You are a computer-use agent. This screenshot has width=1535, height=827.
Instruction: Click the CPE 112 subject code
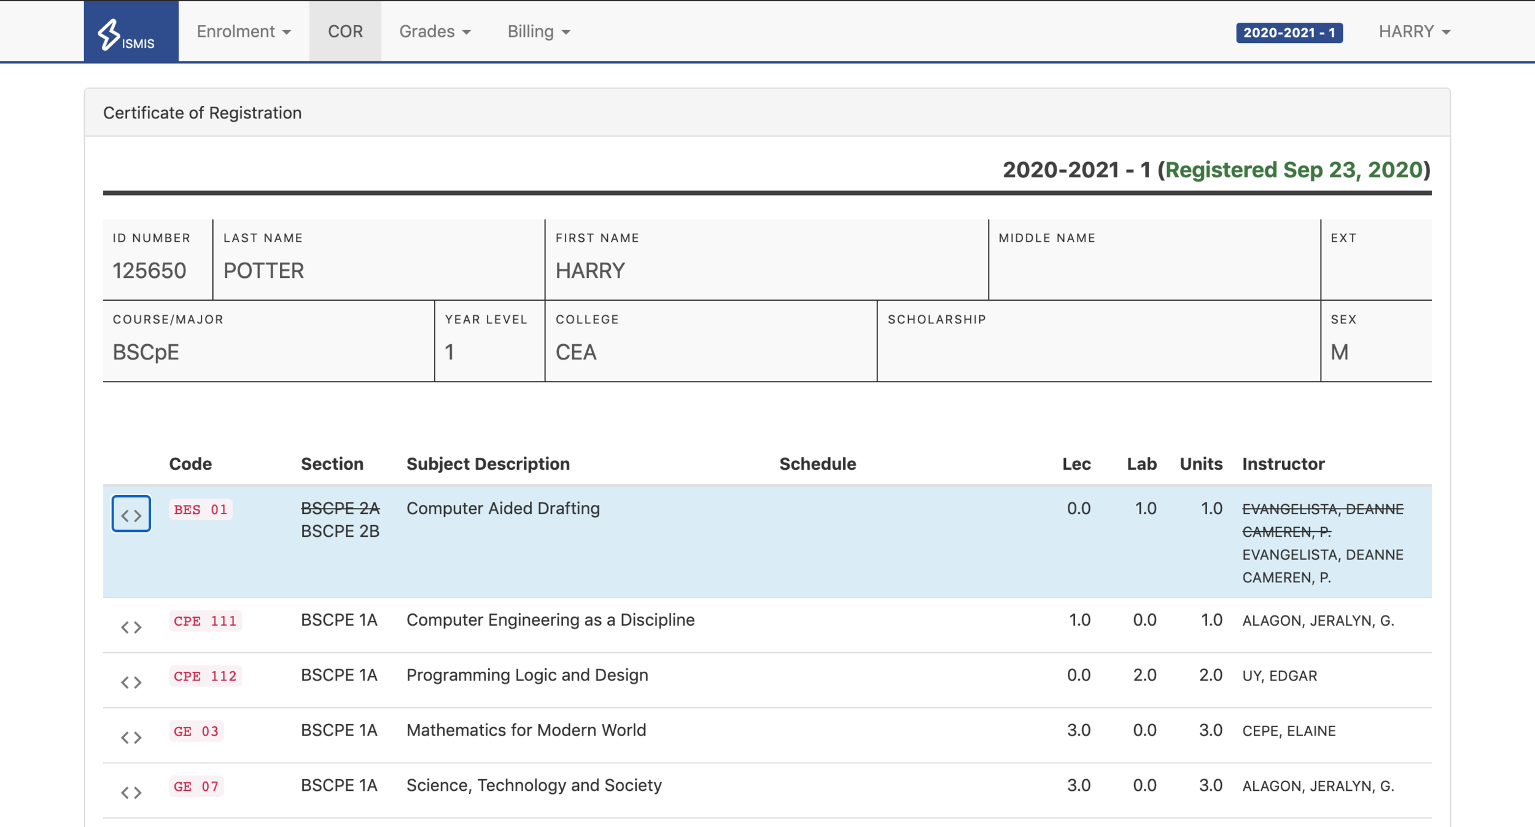click(205, 676)
